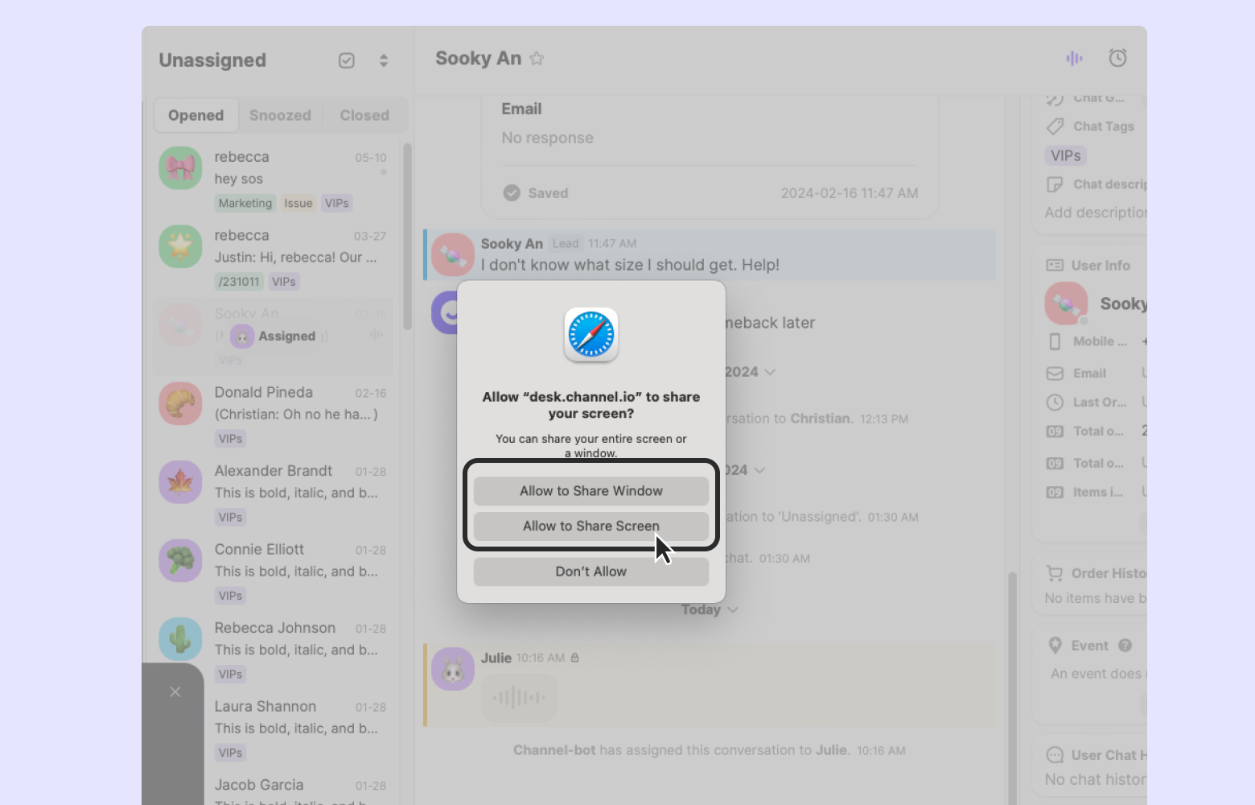Open rebecca's "hey sos" conversation

pos(274,179)
